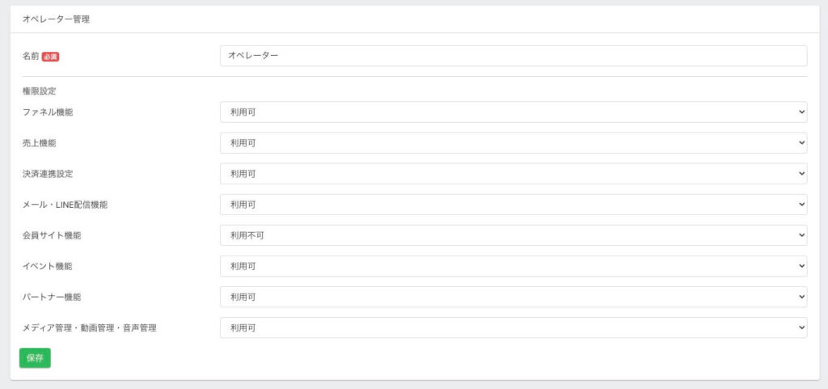The width and height of the screenshot is (828, 389).
Task: Click the red 必須 badge
Action: pos(50,57)
